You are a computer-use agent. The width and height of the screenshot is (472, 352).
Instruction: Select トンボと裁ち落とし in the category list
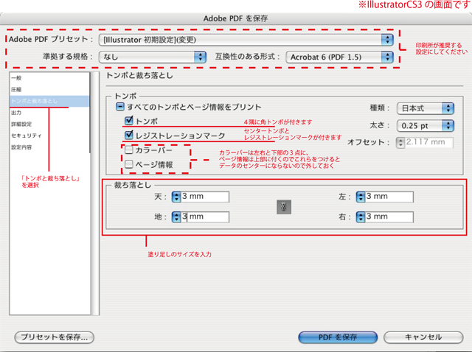click(x=49, y=101)
